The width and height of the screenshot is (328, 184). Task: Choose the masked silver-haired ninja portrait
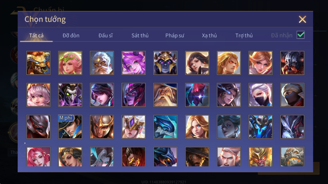[x=260, y=95]
